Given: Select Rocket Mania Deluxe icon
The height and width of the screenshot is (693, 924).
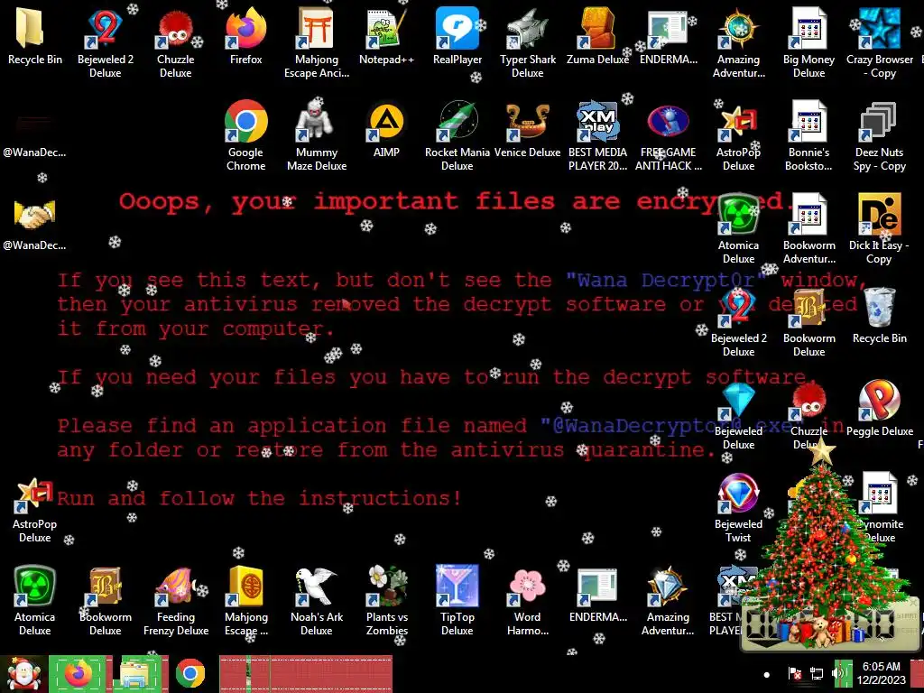Looking at the screenshot, I should click(x=457, y=135).
